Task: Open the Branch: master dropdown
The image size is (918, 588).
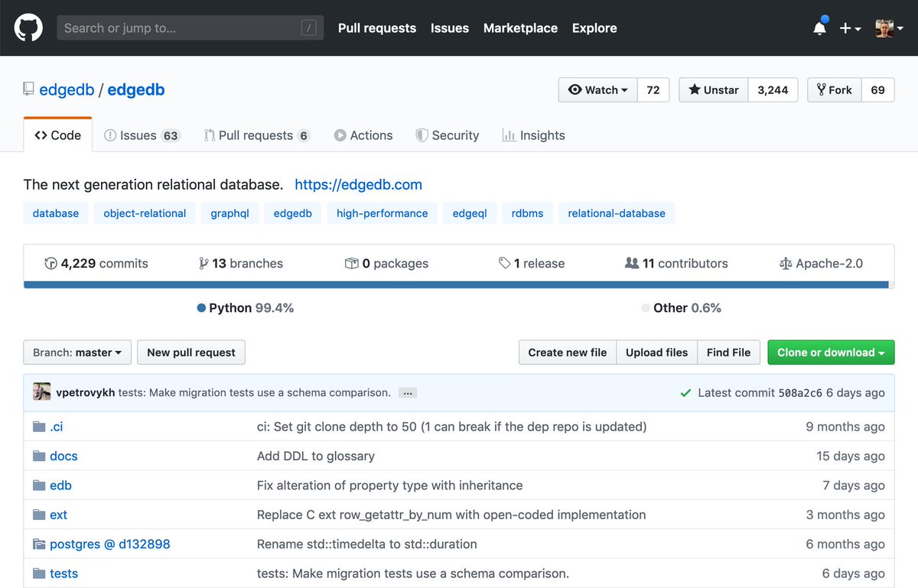Action: coord(77,352)
